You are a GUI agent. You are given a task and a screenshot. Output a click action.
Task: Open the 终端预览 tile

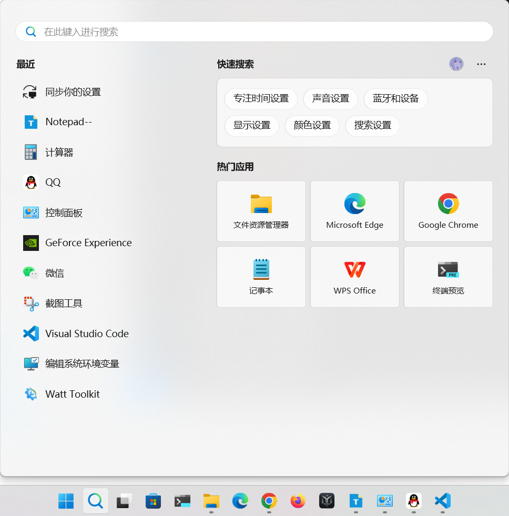point(448,277)
